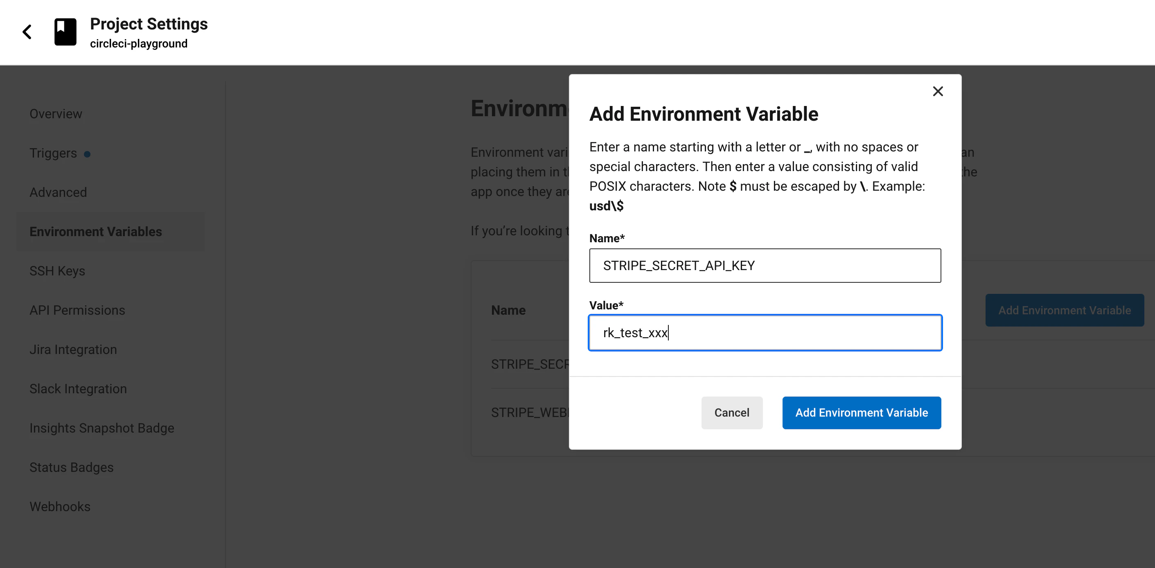Open the Overview settings page
Viewport: 1155px width, 568px height.
(56, 114)
